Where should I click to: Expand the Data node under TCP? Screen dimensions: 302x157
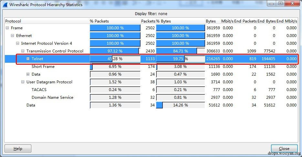pyautogui.click(x=28, y=74)
